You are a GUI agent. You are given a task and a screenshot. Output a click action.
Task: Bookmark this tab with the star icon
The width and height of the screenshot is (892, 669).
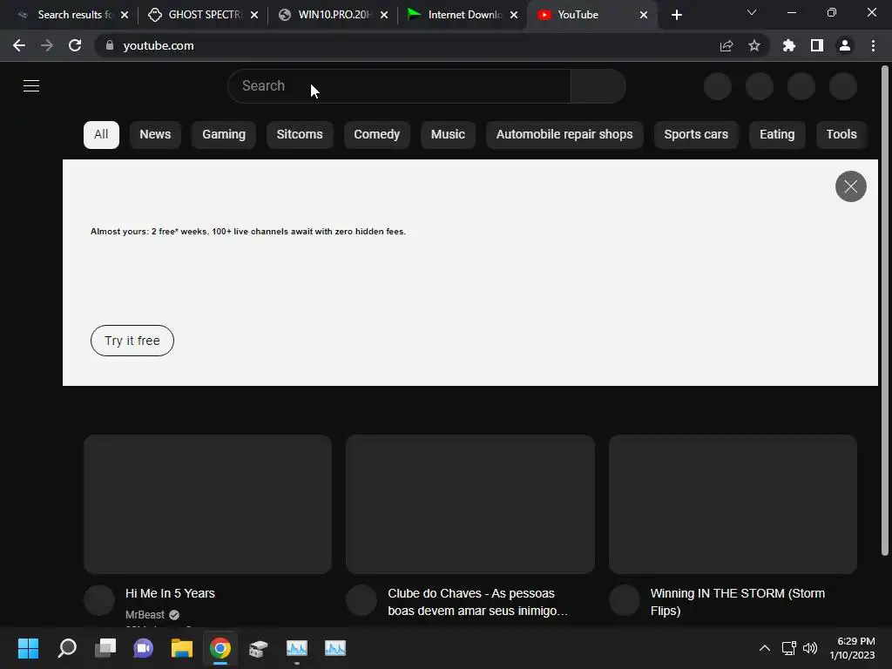click(754, 45)
